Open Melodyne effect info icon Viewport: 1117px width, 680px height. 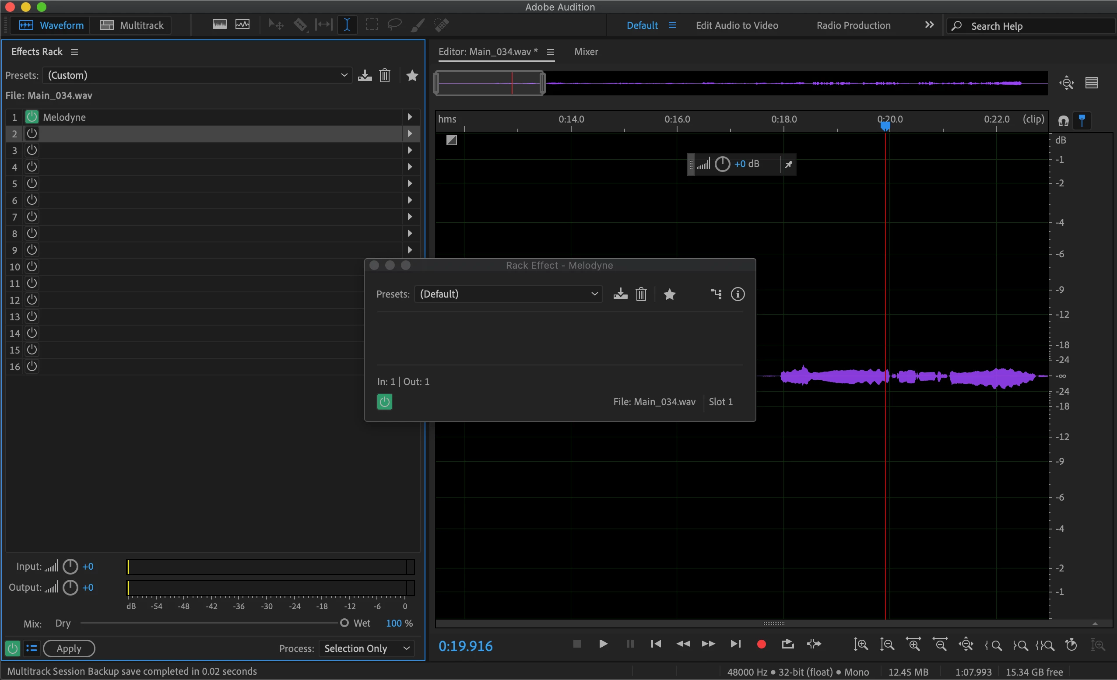coord(738,294)
